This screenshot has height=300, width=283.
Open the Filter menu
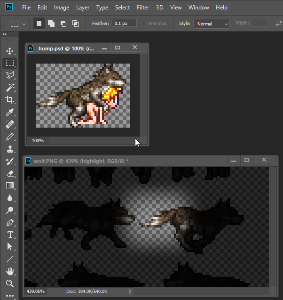[143, 8]
